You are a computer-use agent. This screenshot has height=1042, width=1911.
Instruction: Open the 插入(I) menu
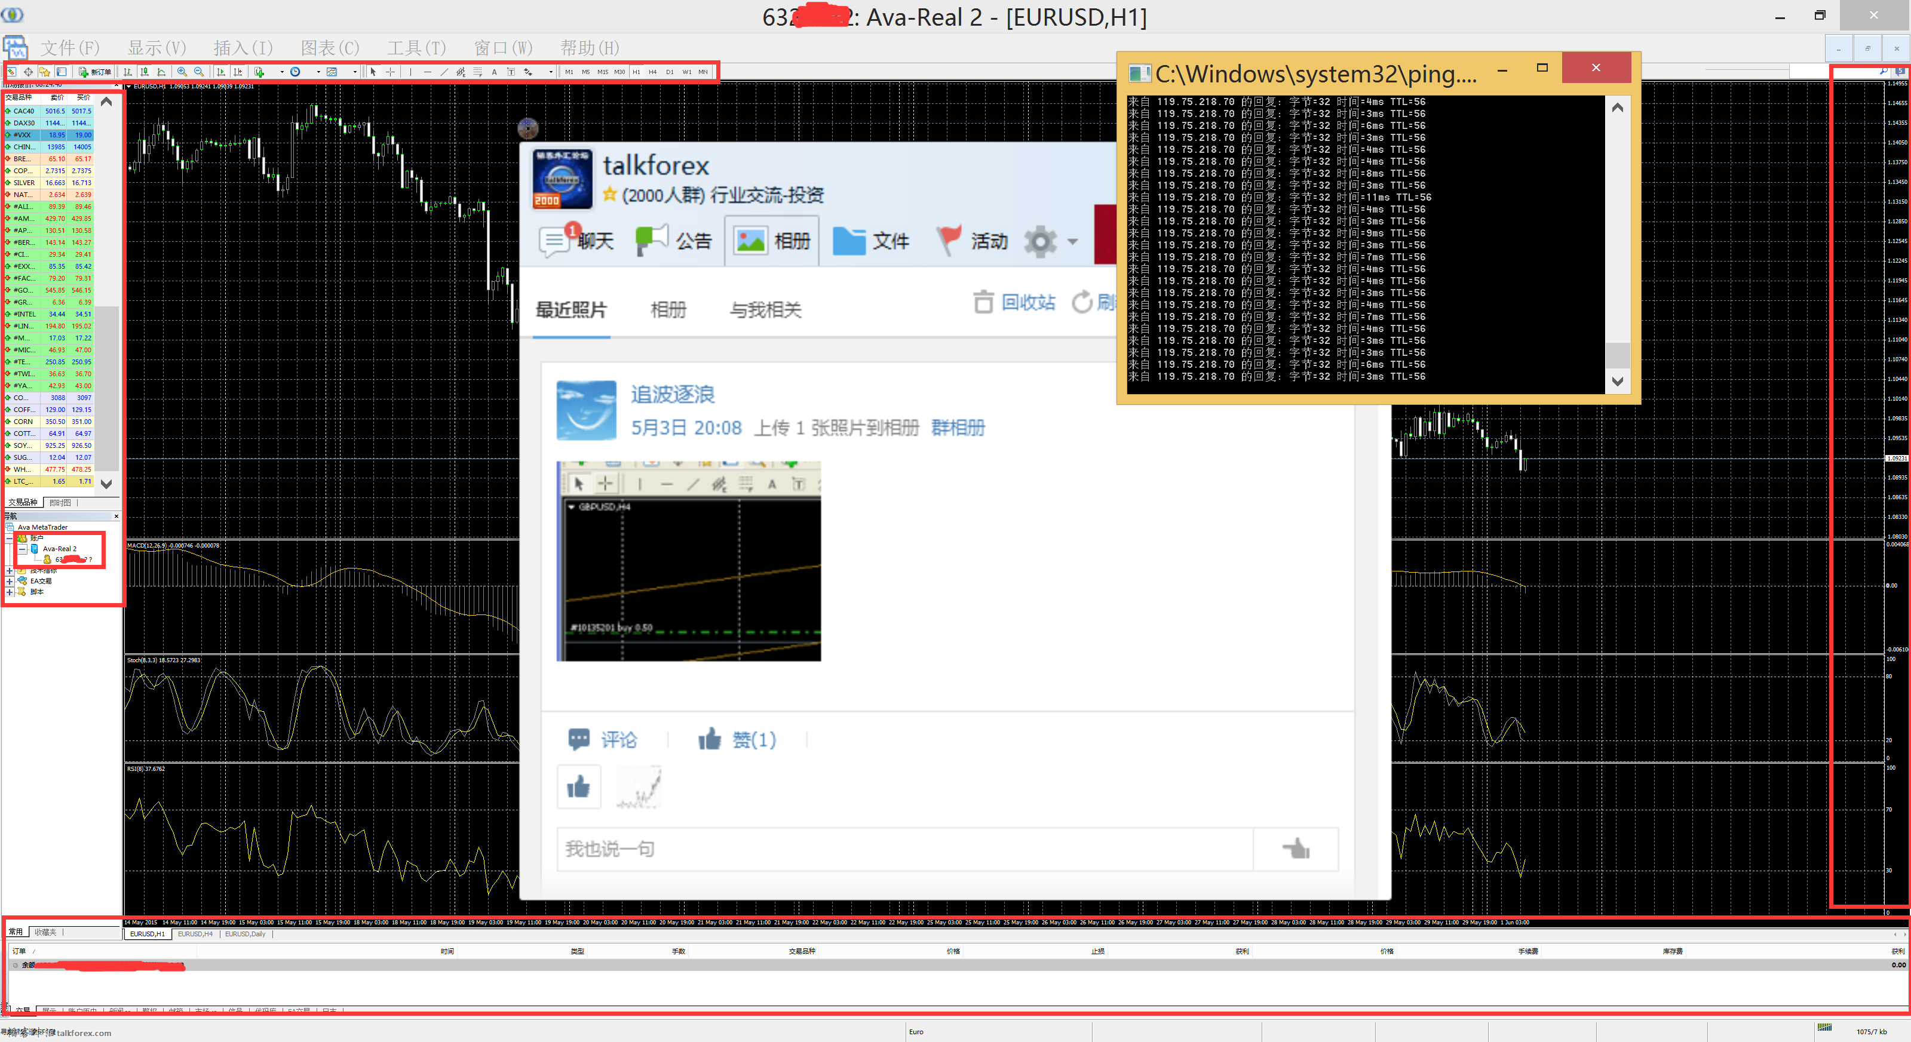243,48
